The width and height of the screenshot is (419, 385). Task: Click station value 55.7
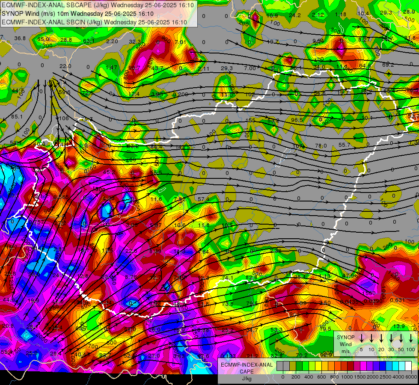pyautogui.click(x=345, y=145)
